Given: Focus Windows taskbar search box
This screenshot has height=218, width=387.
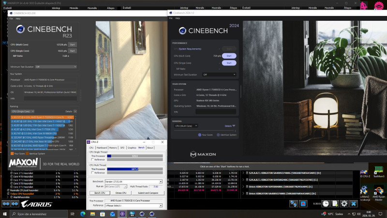Looking at the screenshot, I should [x=39, y=214].
